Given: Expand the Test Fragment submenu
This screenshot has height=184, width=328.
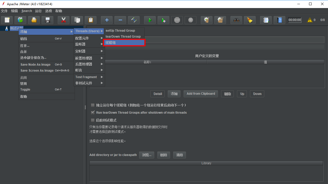Looking at the screenshot, I should [89, 77].
